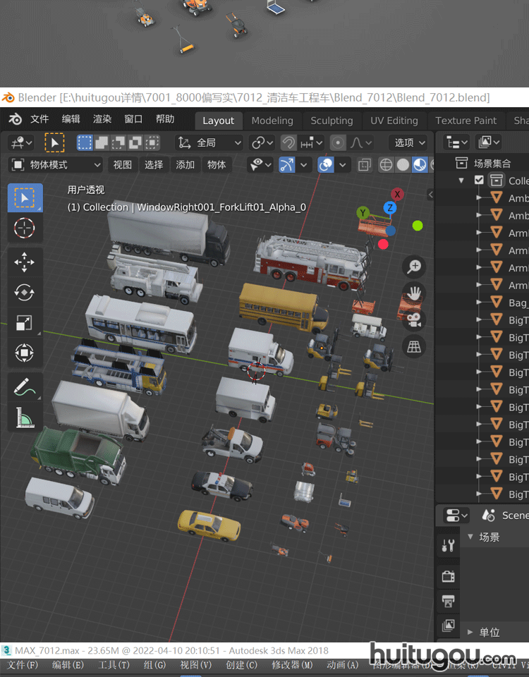Choose the Rotate tool
This screenshot has height=677, width=529.
[x=25, y=293]
